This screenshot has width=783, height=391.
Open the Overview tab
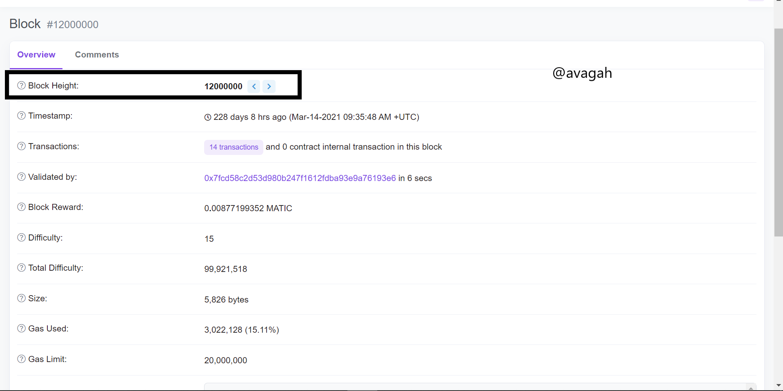(x=36, y=55)
